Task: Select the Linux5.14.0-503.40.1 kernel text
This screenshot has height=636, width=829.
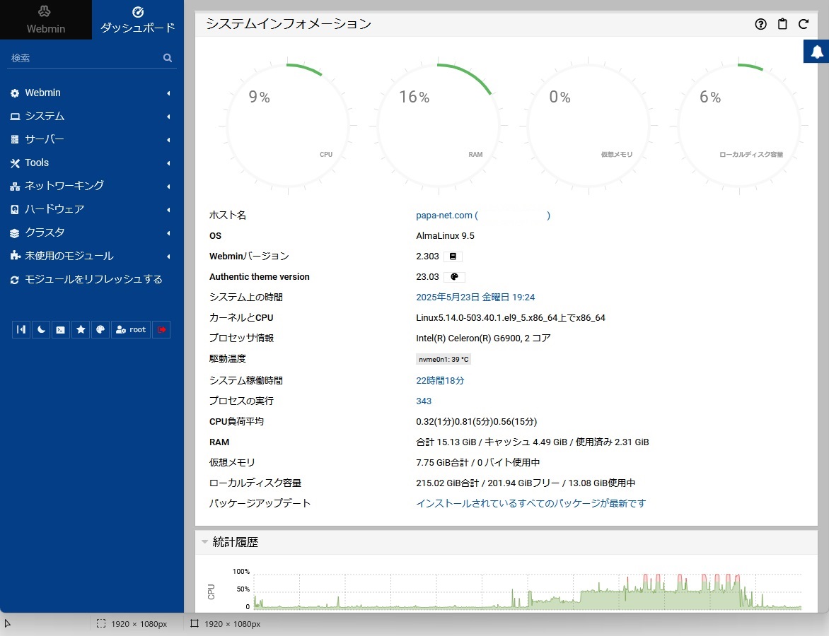Action: pos(511,318)
